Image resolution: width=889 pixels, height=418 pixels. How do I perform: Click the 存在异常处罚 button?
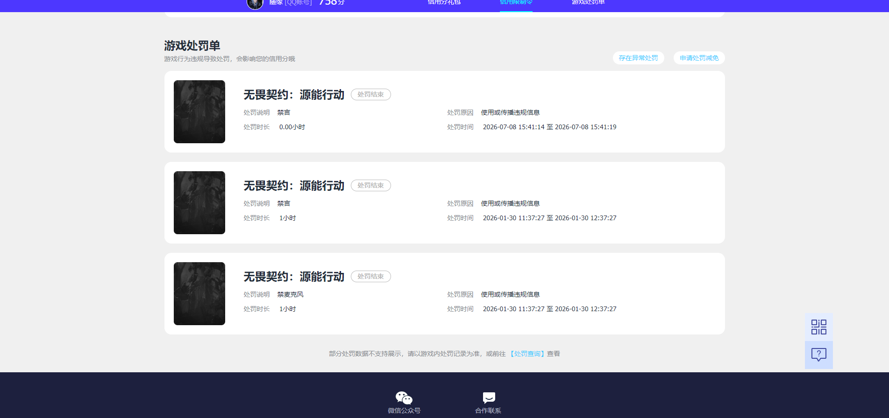[x=638, y=58]
